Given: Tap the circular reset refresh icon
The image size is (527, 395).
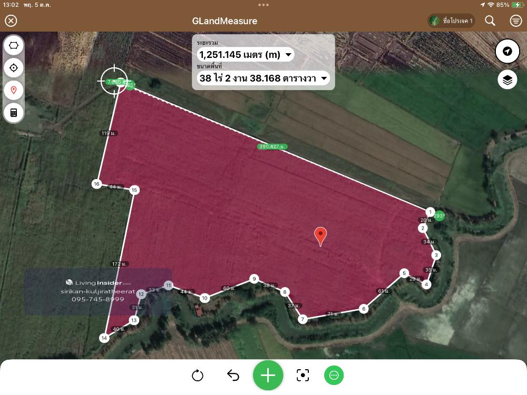Looking at the screenshot, I should (x=198, y=375).
